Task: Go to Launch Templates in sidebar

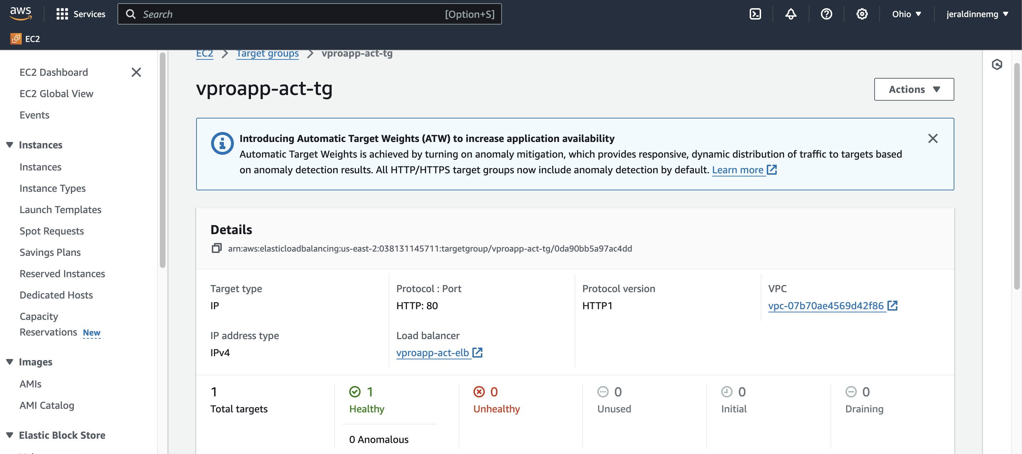Action: [x=60, y=209]
